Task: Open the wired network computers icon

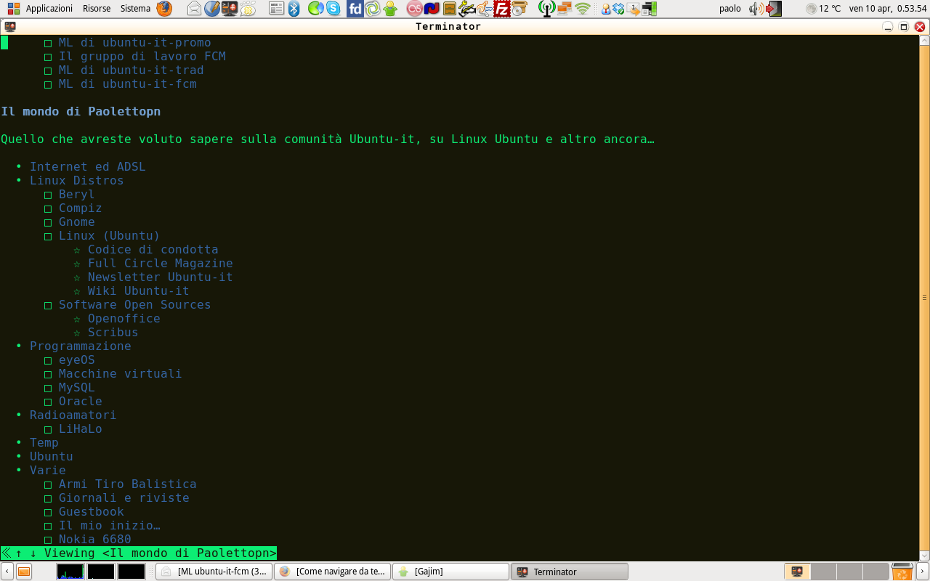Action: point(565,9)
